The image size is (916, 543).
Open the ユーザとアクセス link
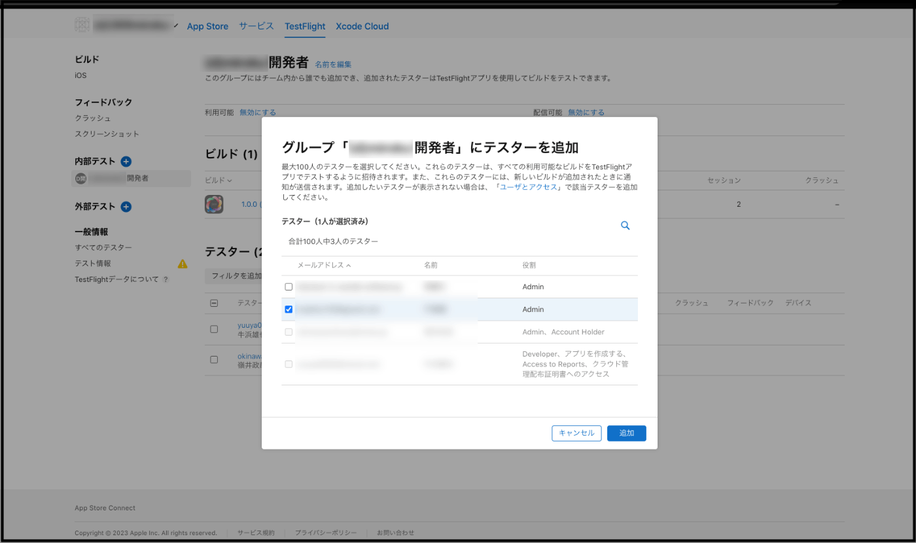click(x=528, y=187)
